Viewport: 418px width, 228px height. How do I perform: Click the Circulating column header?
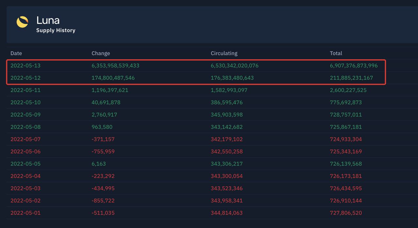pyautogui.click(x=224, y=53)
